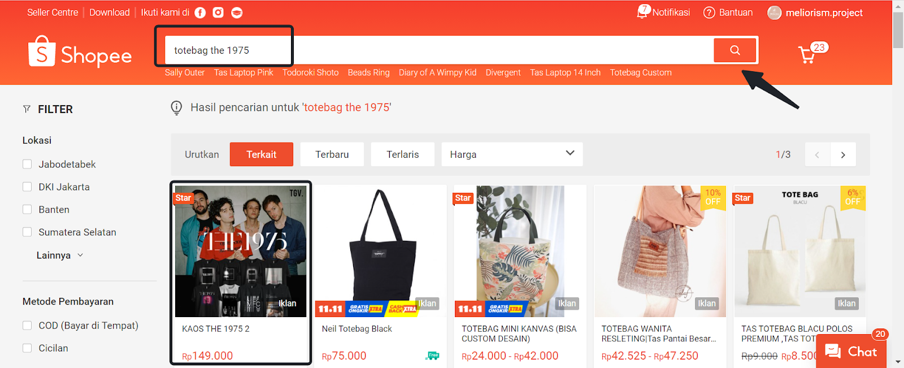This screenshot has height=368, width=904.
Task: Open Shopee's Instagram page icon
Action: [218, 12]
